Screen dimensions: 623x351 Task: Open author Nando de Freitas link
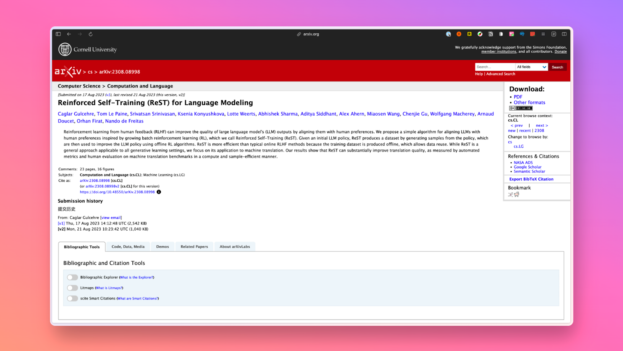coord(124,121)
